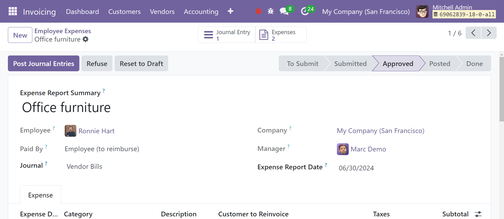Sort by the Description column header

179,214
